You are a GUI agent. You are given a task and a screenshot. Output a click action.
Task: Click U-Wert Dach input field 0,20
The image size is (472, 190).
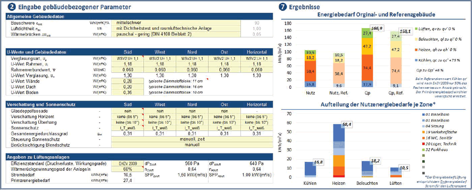coord(127,87)
